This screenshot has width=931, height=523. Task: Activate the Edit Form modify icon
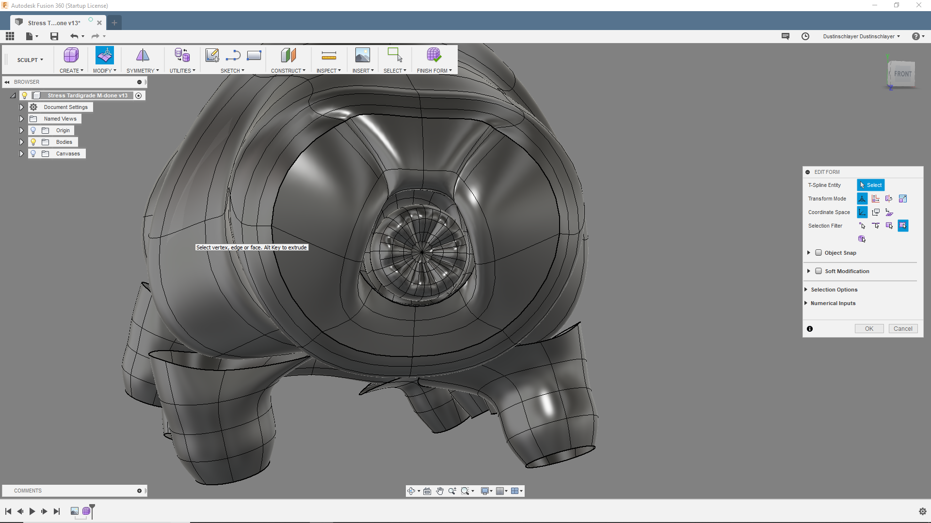(x=105, y=55)
